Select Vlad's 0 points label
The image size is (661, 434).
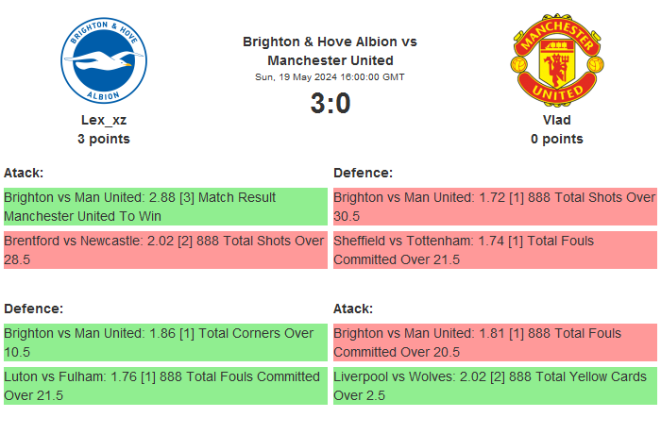556,139
